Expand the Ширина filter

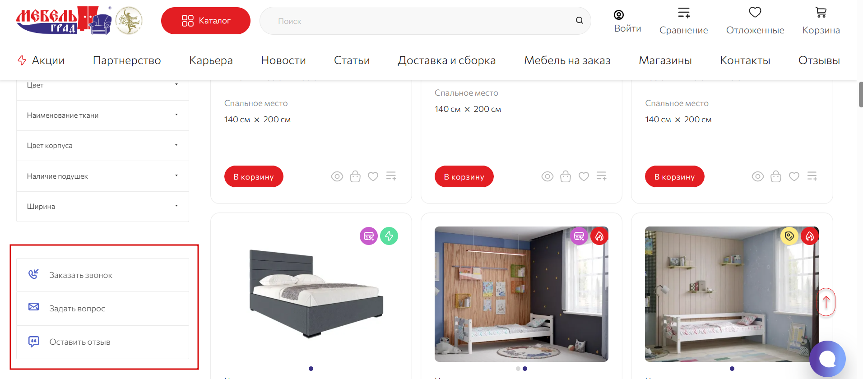(x=102, y=207)
